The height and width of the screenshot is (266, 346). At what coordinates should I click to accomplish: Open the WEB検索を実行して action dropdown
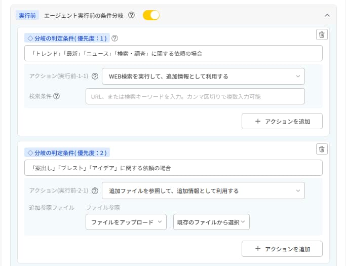tap(203, 77)
